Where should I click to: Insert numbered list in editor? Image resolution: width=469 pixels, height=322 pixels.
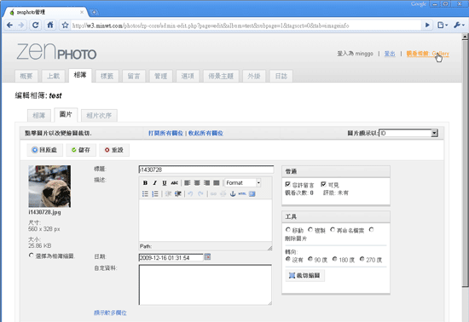(x=155, y=194)
